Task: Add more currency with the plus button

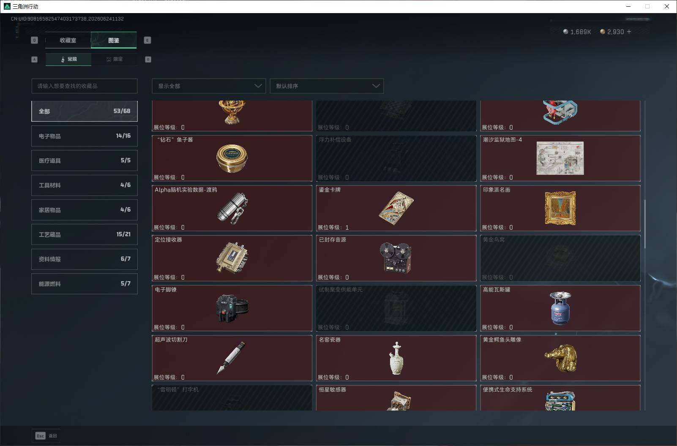Action: pyautogui.click(x=629, y=32)
